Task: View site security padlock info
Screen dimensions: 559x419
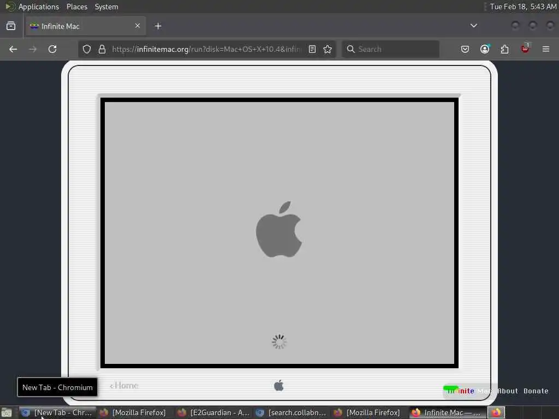Action: [x=102, y=49]
